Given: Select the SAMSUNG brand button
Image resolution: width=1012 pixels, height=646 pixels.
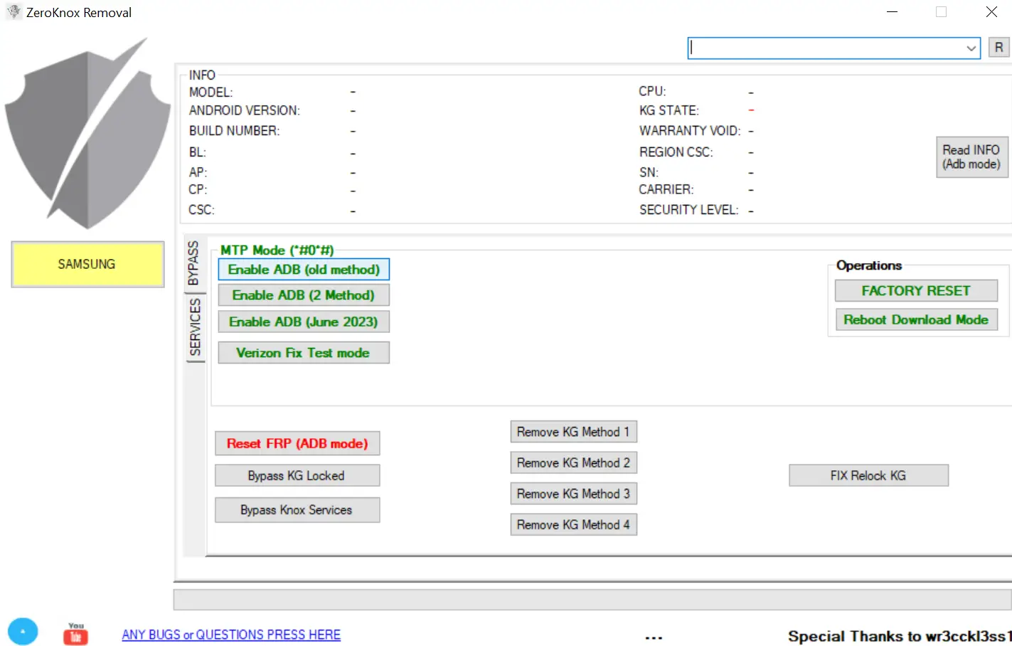Looking at the screenshot, I should pyautogui.click(x=87, y=264).
